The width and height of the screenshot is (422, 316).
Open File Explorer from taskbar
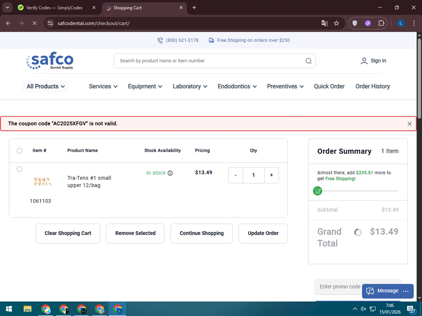(27, 309)
